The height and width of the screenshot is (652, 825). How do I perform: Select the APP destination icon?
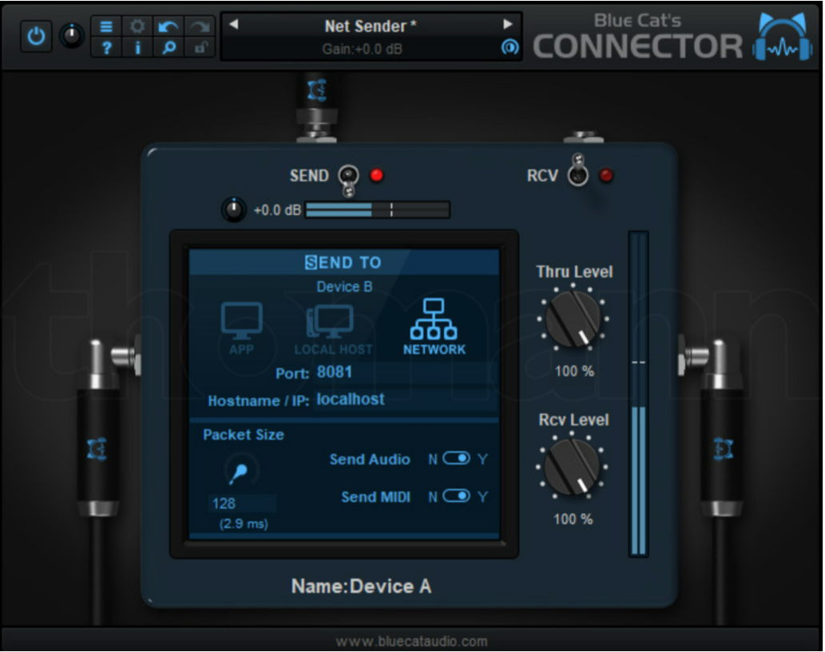[241, 328]
